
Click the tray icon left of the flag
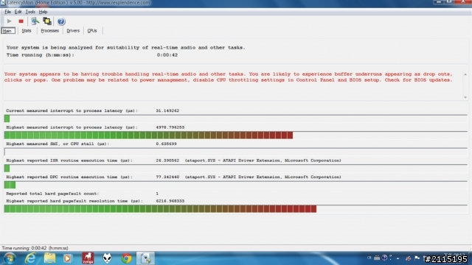pyautogui.click(x=408, y=258)
